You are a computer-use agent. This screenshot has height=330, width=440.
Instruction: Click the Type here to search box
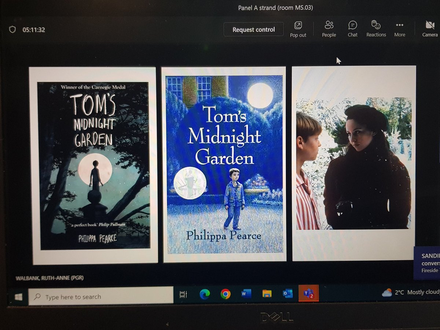[101, 296]
